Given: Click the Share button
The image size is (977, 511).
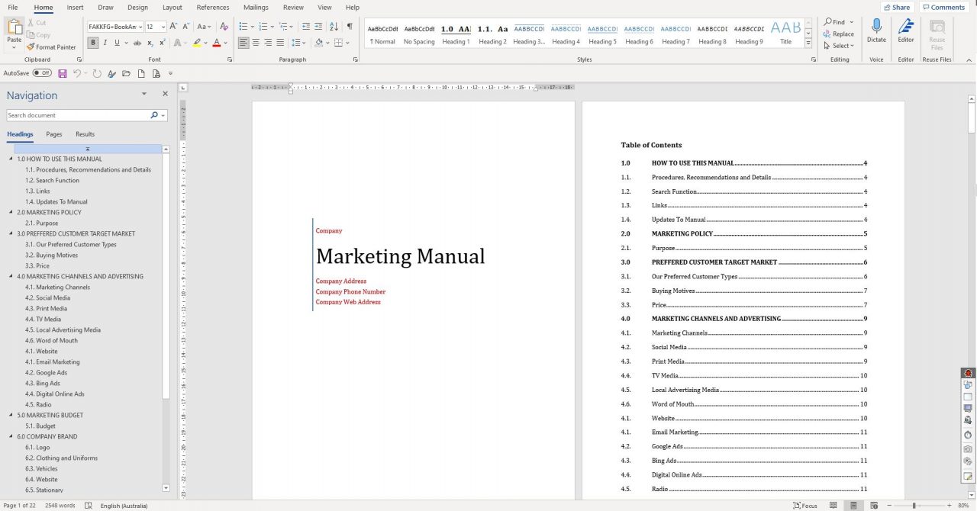Looking at the screenshot, I should click(x=896, y=7).
